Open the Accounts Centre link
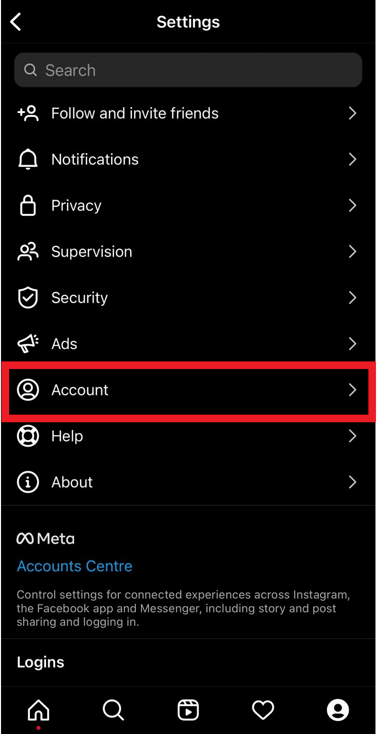Screen dimensions: 377x734 (x=74, y=566)
